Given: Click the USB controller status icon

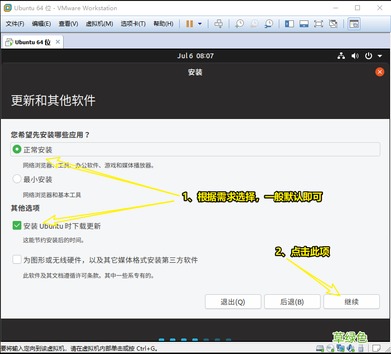Looking at the screenshot, I should click(x=360, y=348).
